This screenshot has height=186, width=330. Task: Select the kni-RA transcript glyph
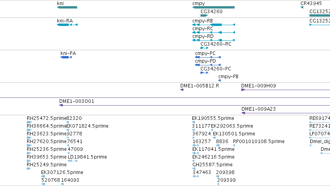point(67,25)
